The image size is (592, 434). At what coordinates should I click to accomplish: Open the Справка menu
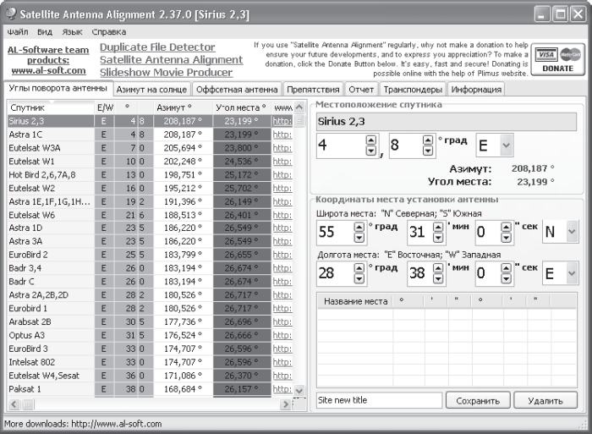tap(109, 32)
